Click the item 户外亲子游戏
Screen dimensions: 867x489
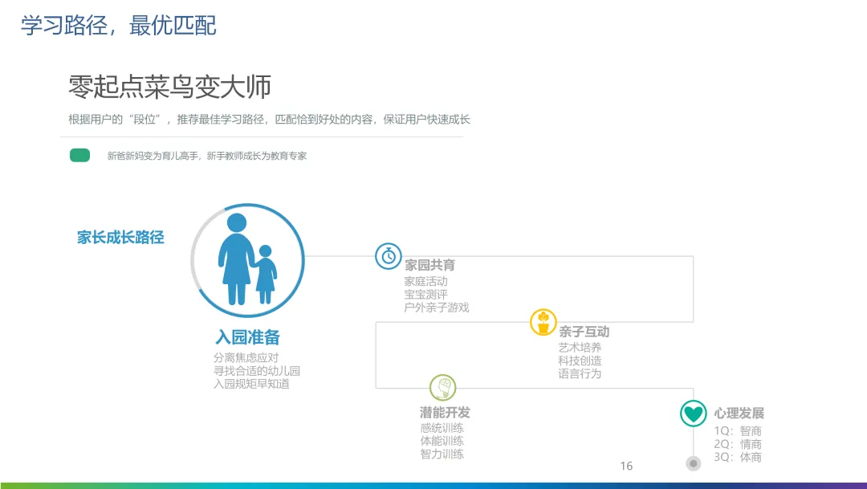[436, 308]
